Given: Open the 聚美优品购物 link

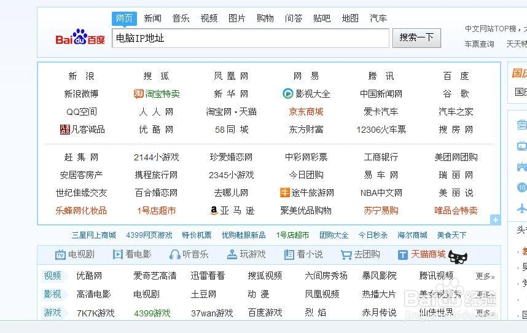Looking at the screenshot, I should pyautogui.click(x=306, y=210).
